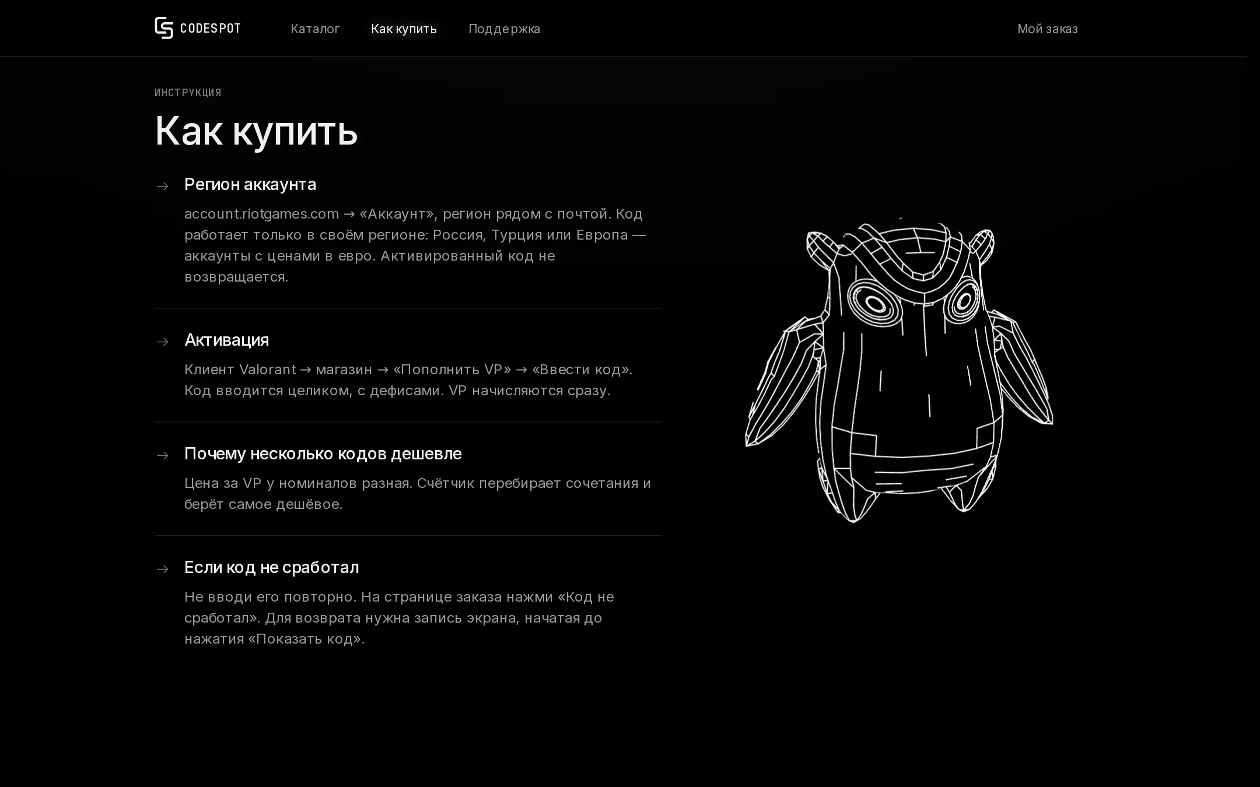Click the arrow icon beside Активация
This screenshot has height=787, width=1260.
(163, 342)
